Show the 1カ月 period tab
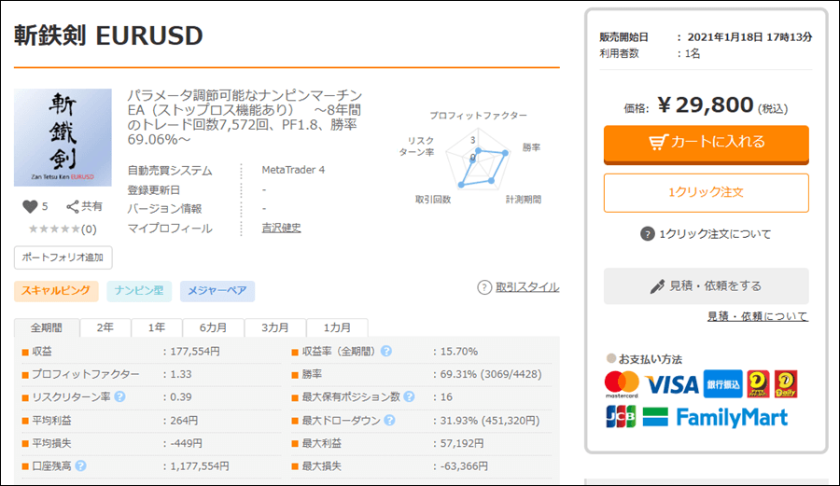 click(338, 327)
